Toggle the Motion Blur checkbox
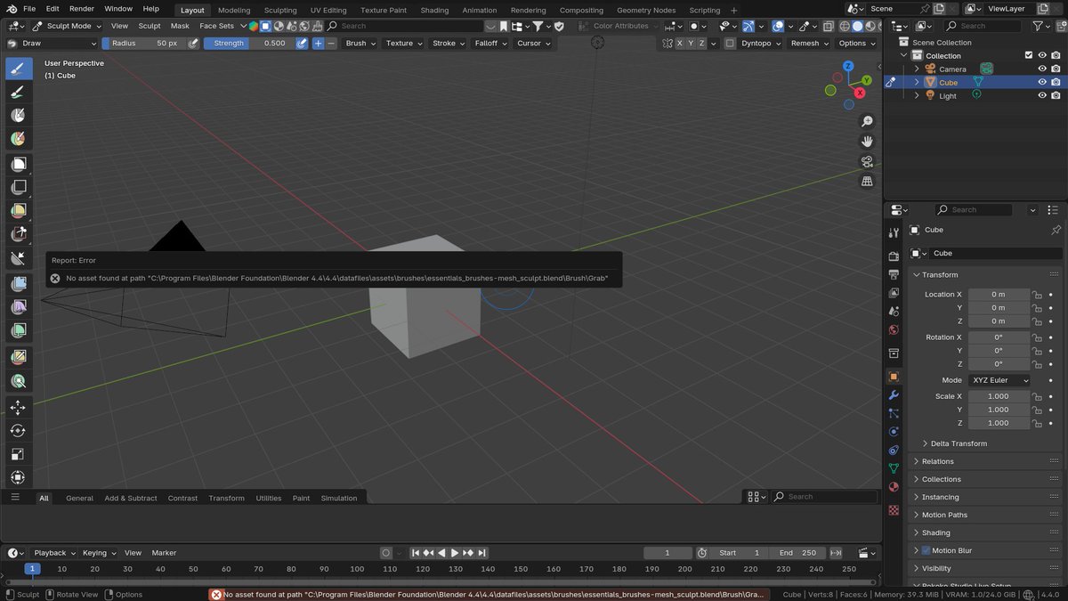This screenshot has height=601, width=1068. (926, 550)
